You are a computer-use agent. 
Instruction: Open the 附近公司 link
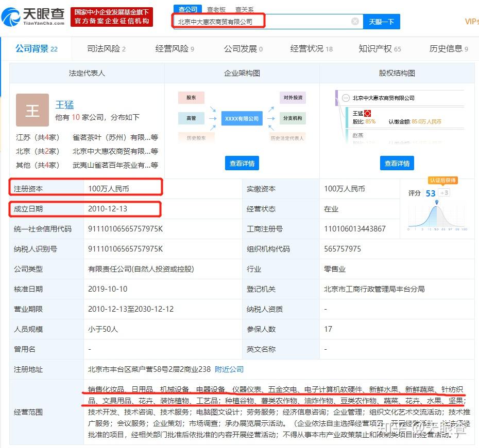coord(229,369)
